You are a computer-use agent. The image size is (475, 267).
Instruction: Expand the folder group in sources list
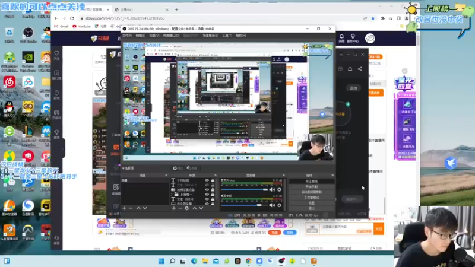tap(172, 195)
